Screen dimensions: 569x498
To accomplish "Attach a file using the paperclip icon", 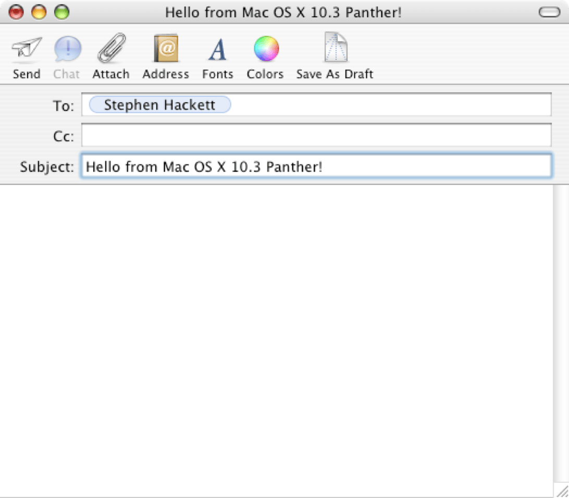I will 112,48.
